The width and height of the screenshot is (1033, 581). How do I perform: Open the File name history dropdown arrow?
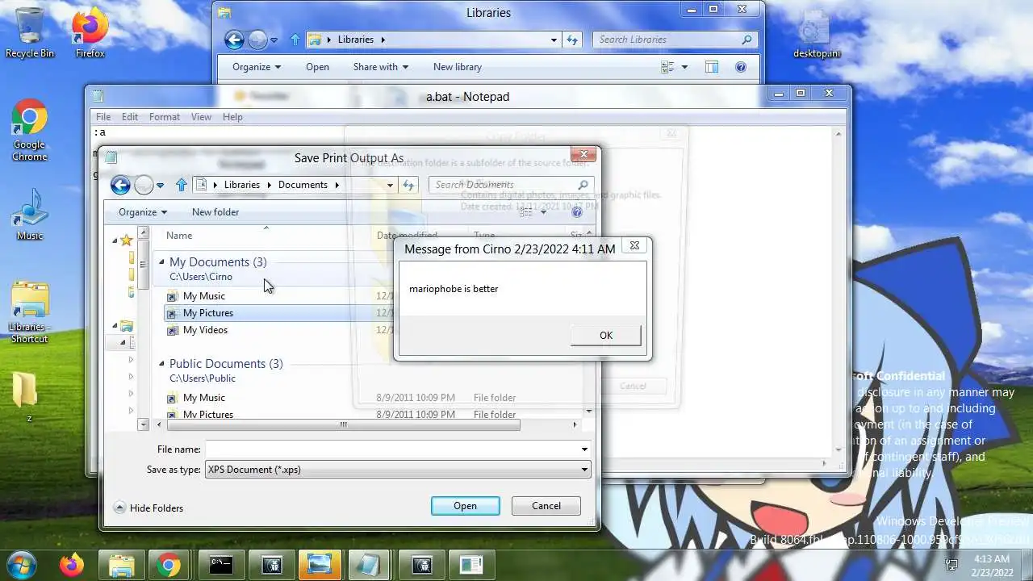584,449
